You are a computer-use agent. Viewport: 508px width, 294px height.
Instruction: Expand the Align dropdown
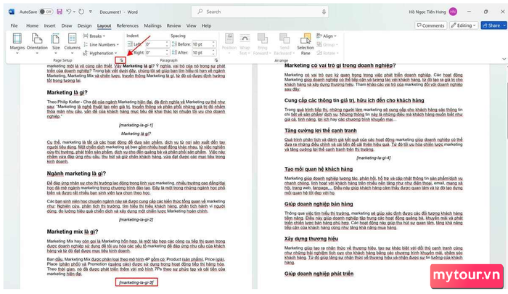(x=327, y=36)
